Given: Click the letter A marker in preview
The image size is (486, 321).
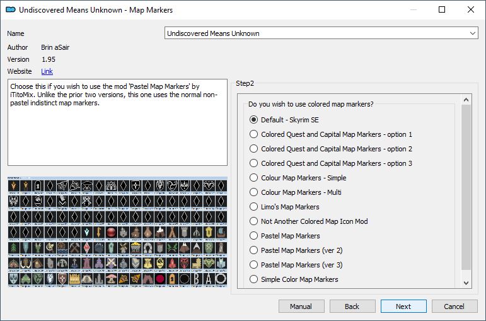Looking at the screenshot, I should pyautogui.click(x=209, y=279).
